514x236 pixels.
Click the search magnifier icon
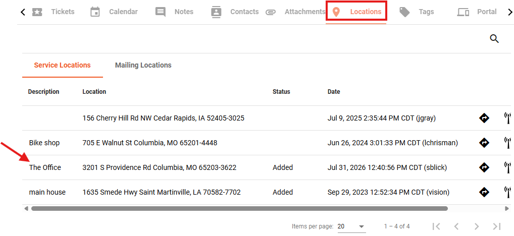click(x=494, y=39)
